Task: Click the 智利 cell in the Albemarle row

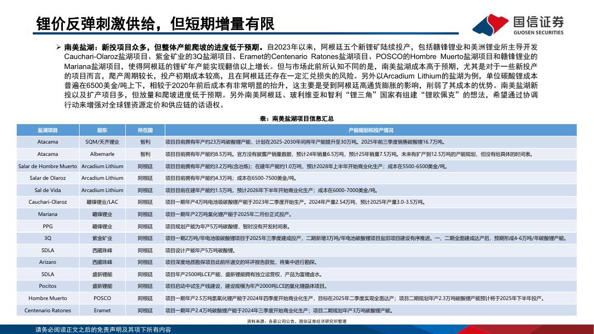Action: point(145,154)
